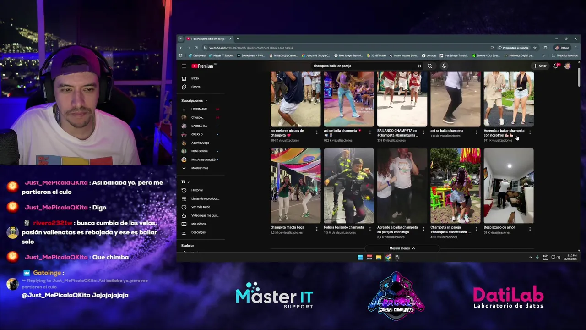Open the Chrome apps grid in bookmarks bar
586x330 pixels.
(x=181, y=55)
